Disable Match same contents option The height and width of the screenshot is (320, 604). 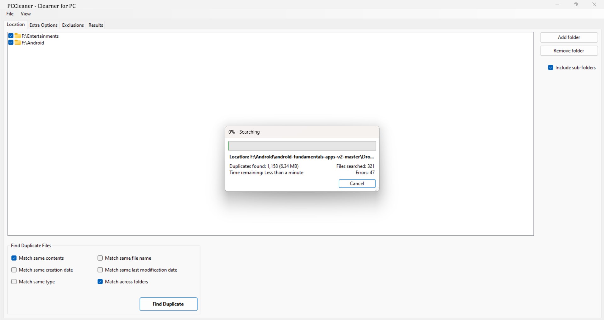tap(14, 258)
